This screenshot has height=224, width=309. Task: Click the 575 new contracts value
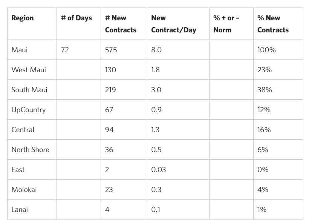point(111,50)
